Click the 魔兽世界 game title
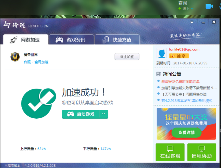 (31, 55)
